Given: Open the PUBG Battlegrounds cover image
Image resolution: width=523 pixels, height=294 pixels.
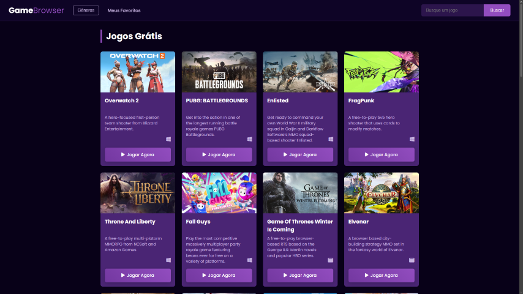Looking at the screenshot, I should (x=219, y=72).
